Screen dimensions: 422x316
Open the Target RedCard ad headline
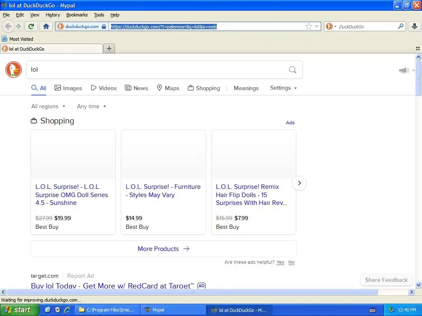pyautogui.click(x=113, y=286)
